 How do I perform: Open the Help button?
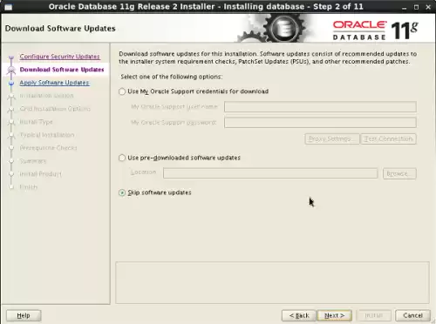point(24,315)
